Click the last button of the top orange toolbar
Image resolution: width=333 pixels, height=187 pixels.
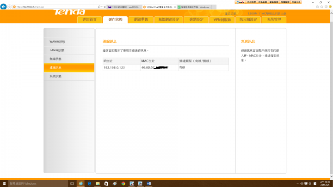point(296,2)
